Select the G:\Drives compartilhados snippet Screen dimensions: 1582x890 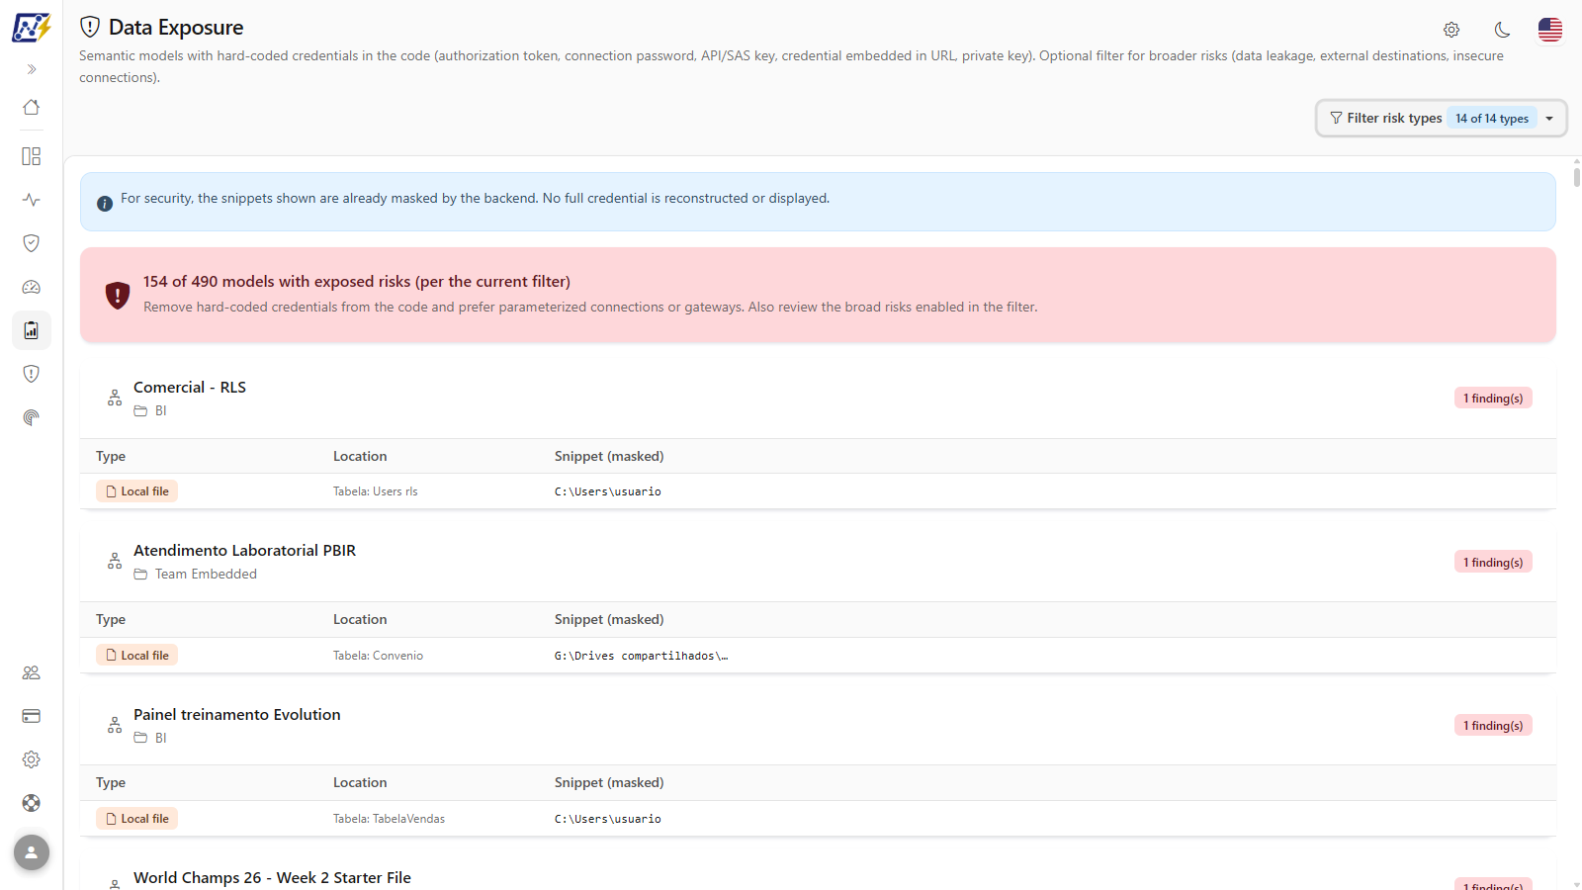[x=641, y=656]
